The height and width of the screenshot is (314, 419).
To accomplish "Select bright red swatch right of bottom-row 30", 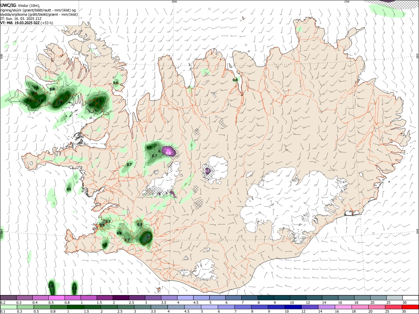I will coord(410,307).
